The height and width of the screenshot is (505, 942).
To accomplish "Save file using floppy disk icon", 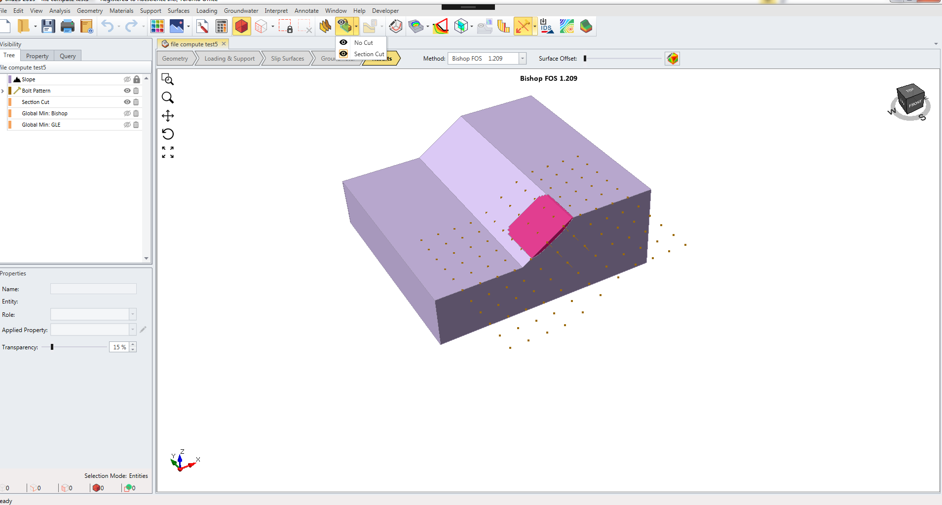I will click(48, 26).
